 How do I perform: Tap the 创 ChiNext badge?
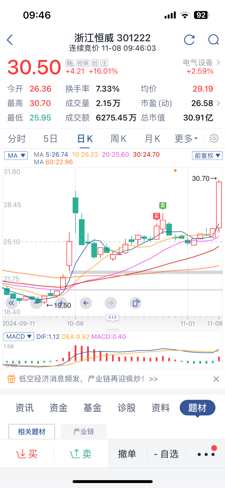click(x=95, y=63)
